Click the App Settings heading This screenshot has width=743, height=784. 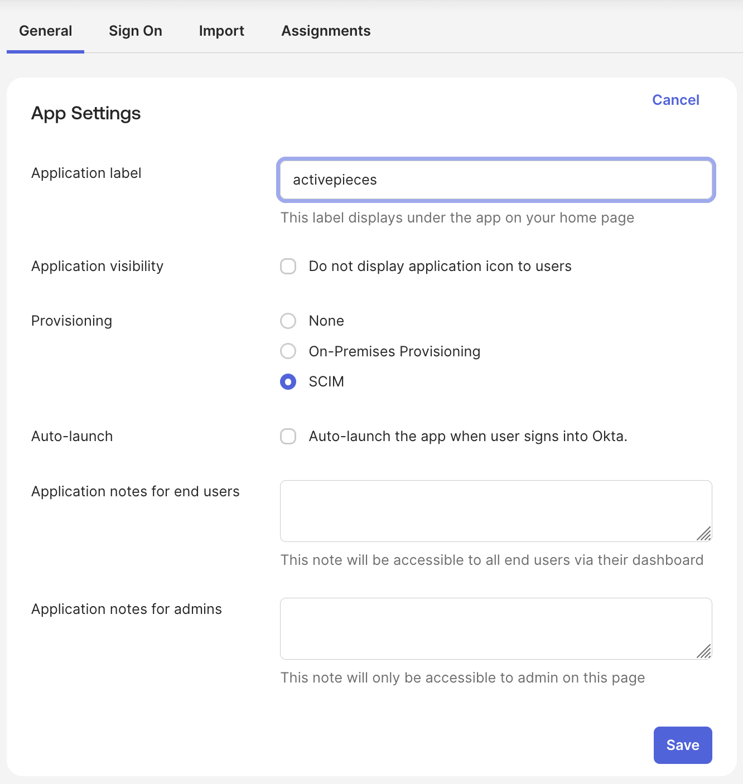tap(86, 113)
